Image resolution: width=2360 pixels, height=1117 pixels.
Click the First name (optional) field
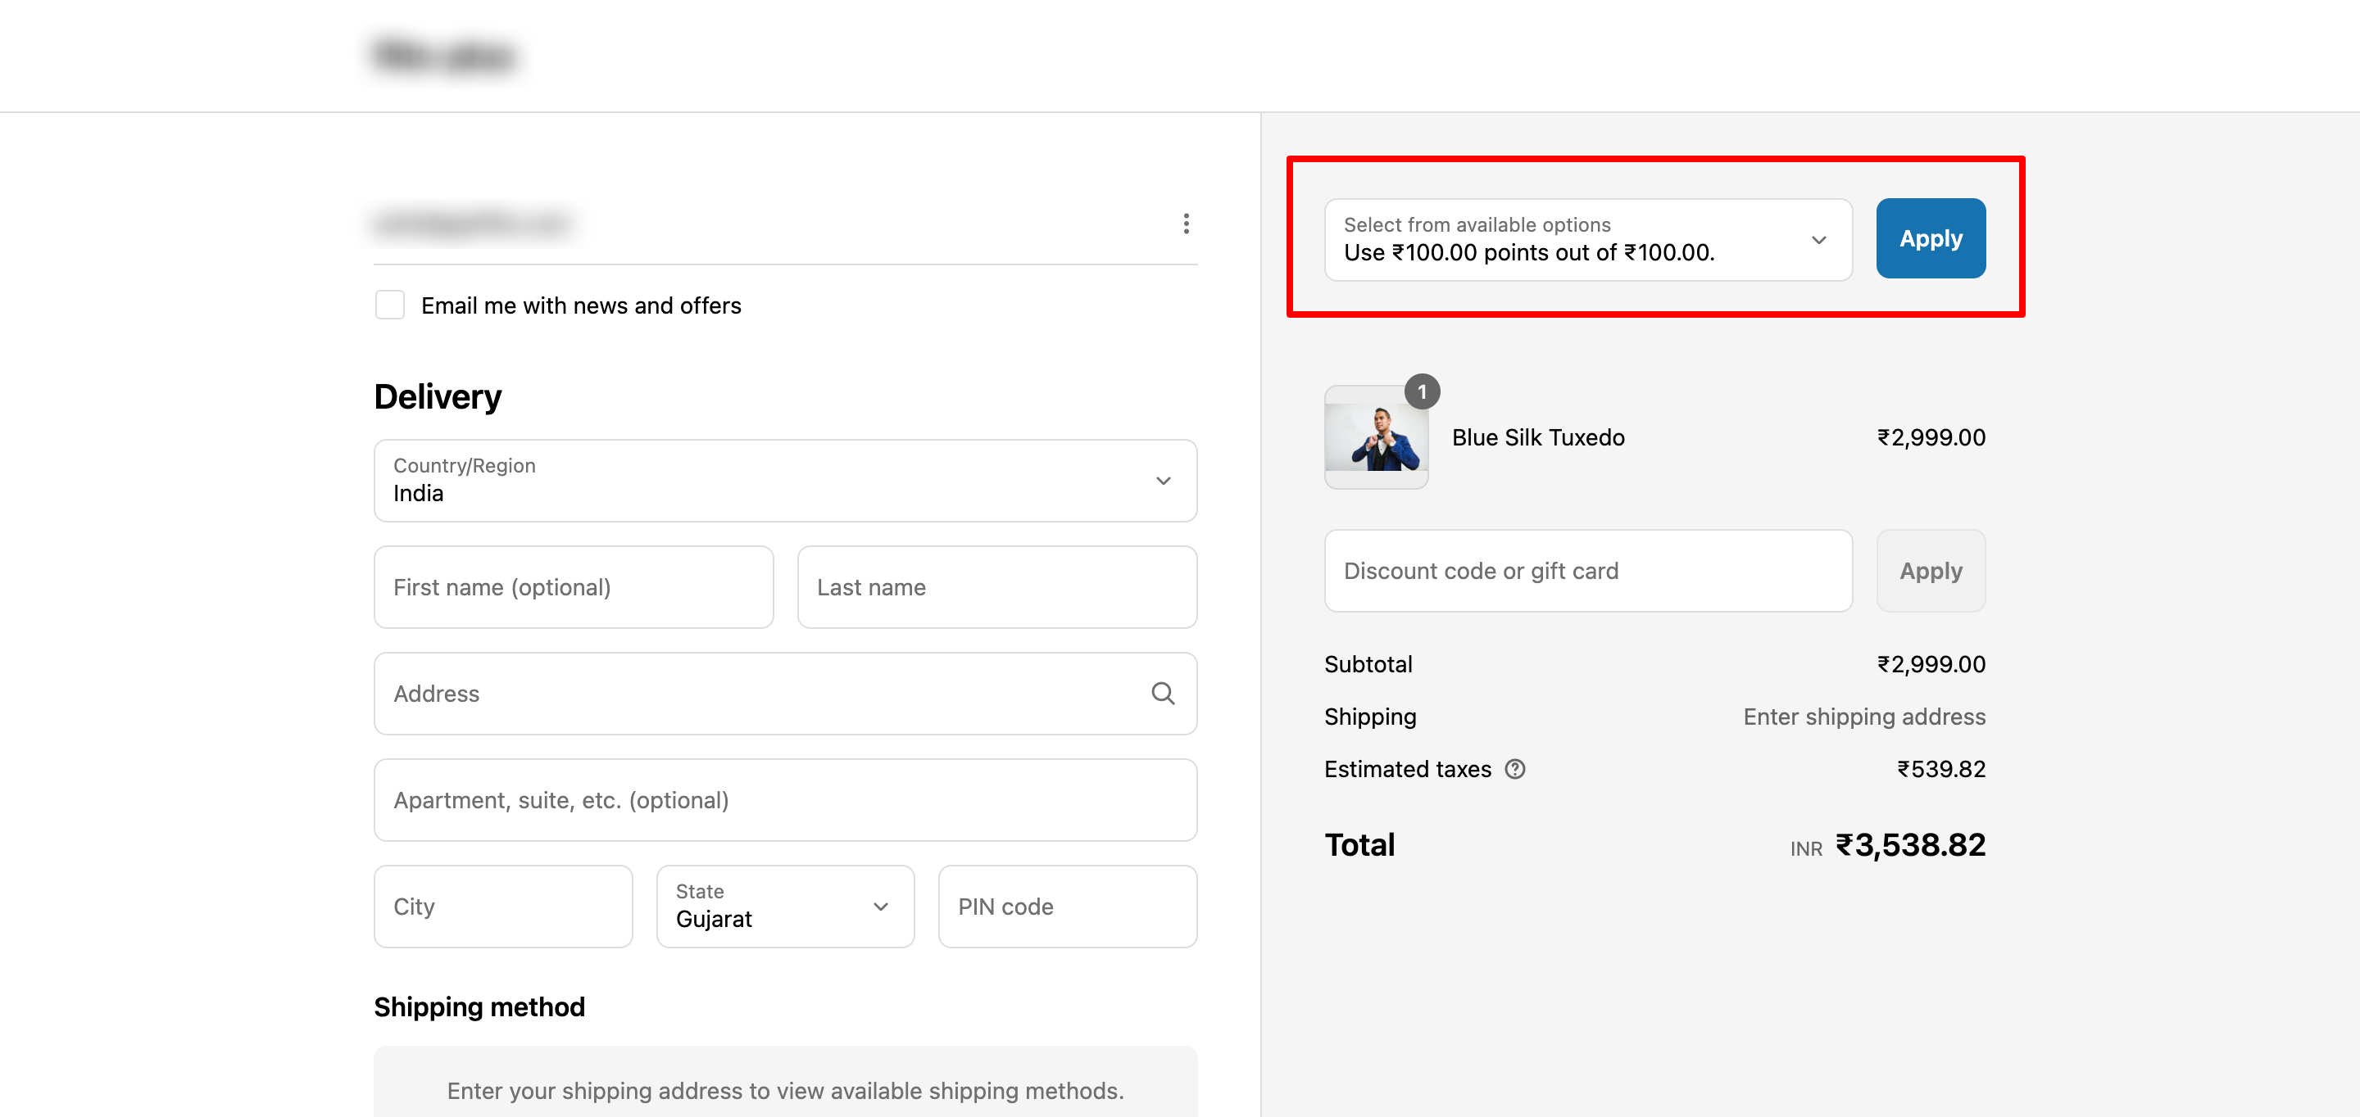[573, 587]
